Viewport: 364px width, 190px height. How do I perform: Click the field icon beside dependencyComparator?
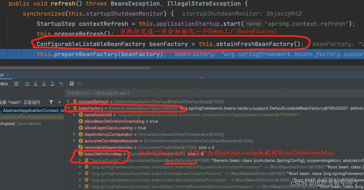[81, 134]
